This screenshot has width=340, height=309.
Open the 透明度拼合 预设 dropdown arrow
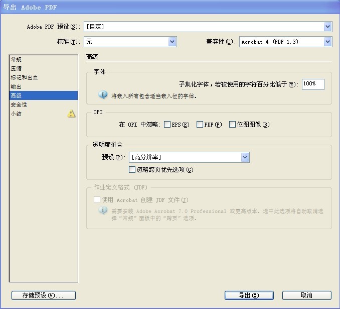245,157
